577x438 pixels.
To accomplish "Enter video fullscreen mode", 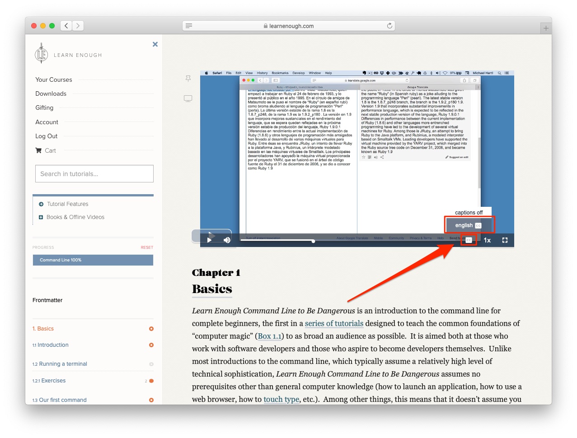I will click(x=505, y=240).
